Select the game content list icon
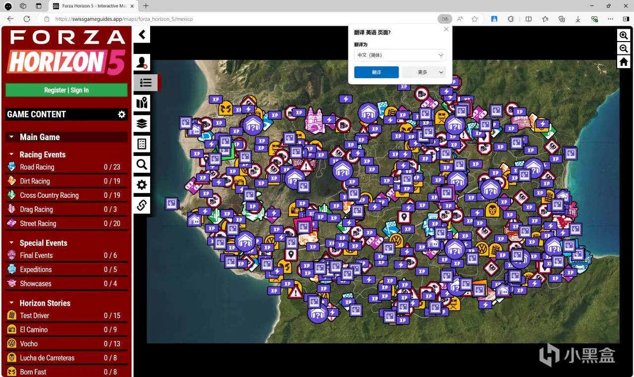Viewport: 634px width, 377px height. 145,83
